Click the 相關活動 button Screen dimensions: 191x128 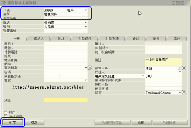(170, 122)
